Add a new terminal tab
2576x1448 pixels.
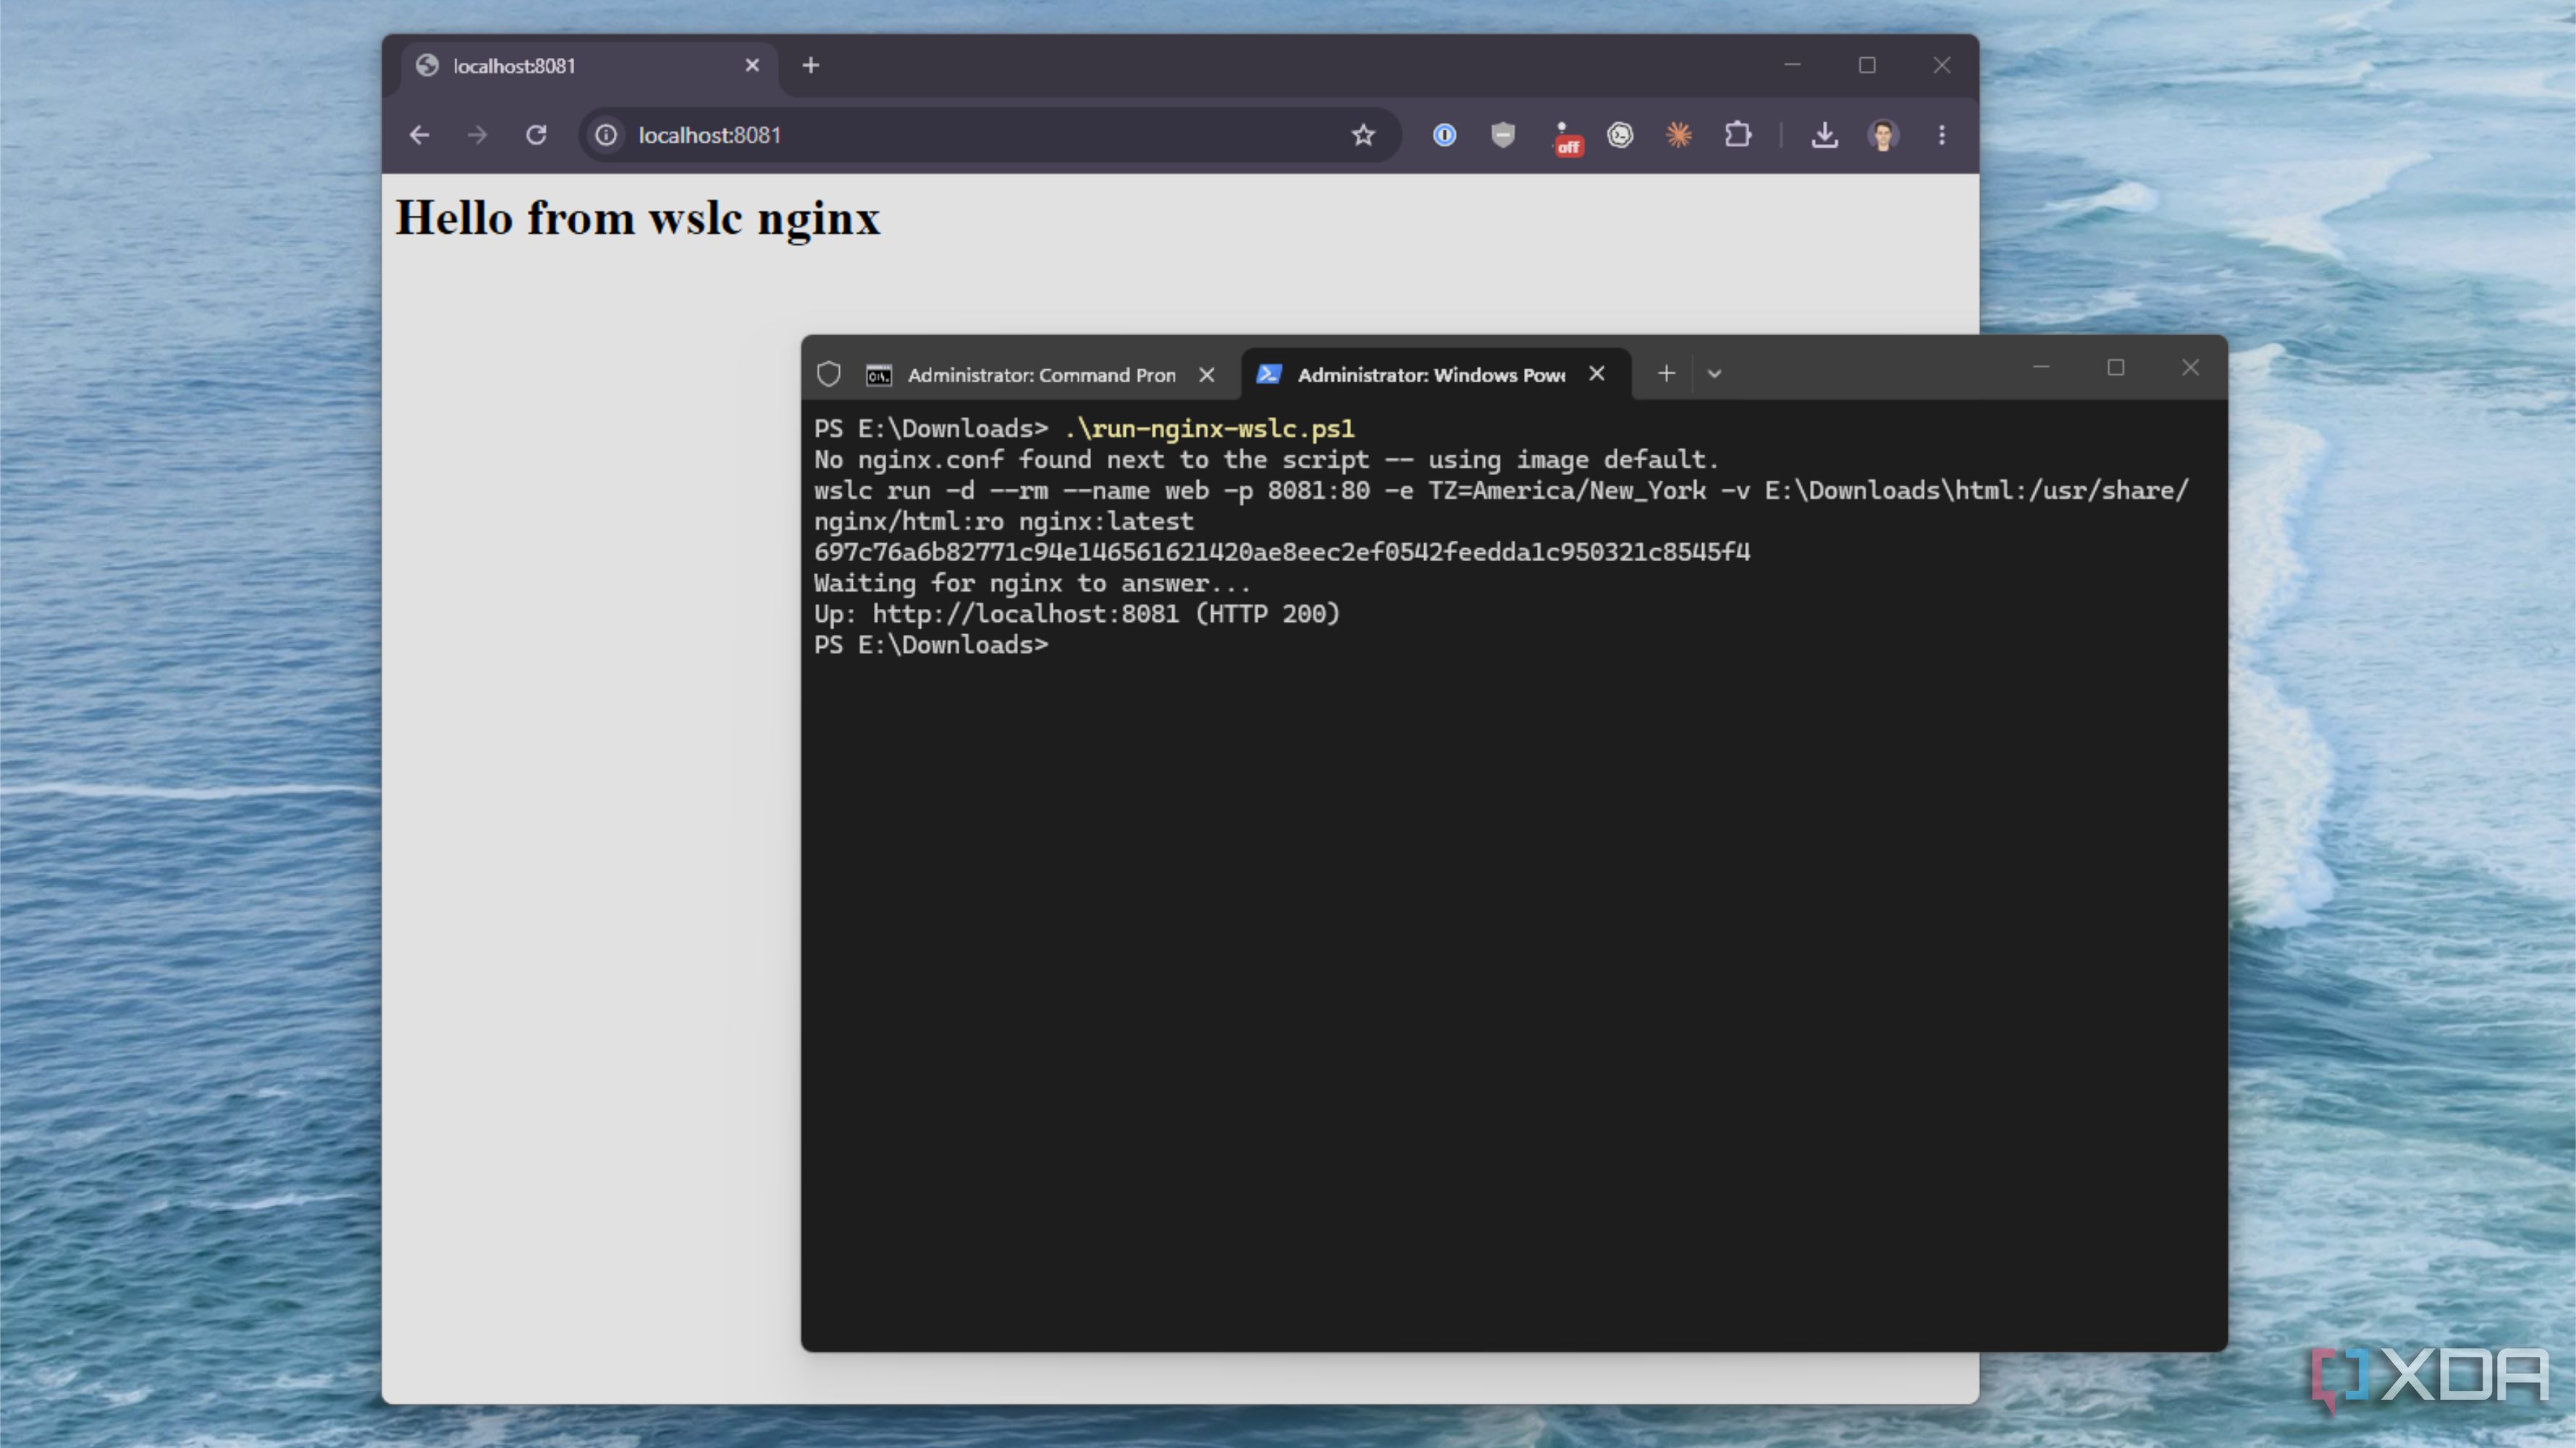pos(1666,373)
